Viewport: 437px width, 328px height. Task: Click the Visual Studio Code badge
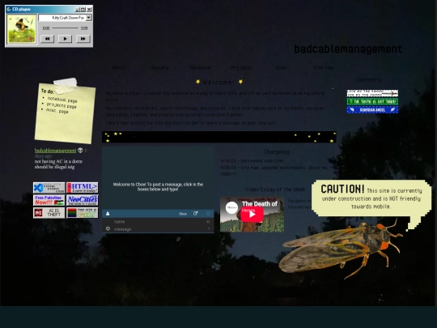(49, 188)
